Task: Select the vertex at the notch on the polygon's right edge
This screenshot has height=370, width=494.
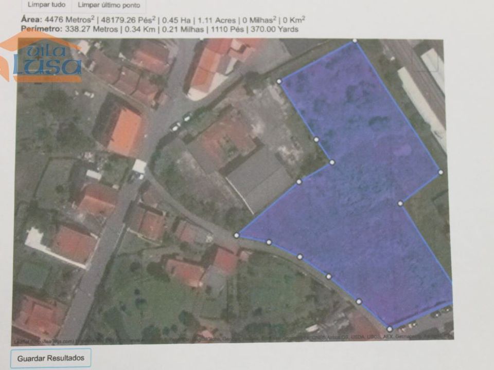Action: click(400, 203)
